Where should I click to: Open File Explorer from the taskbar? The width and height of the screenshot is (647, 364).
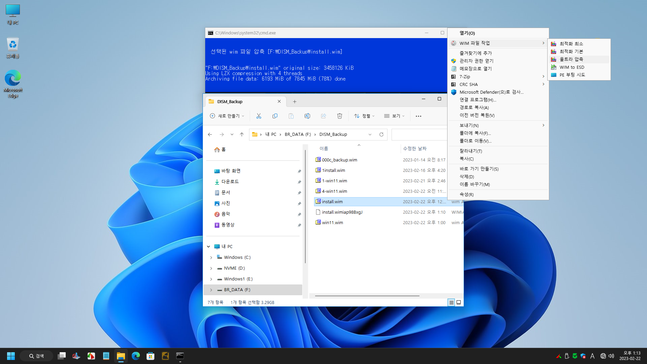coord(121,356)
